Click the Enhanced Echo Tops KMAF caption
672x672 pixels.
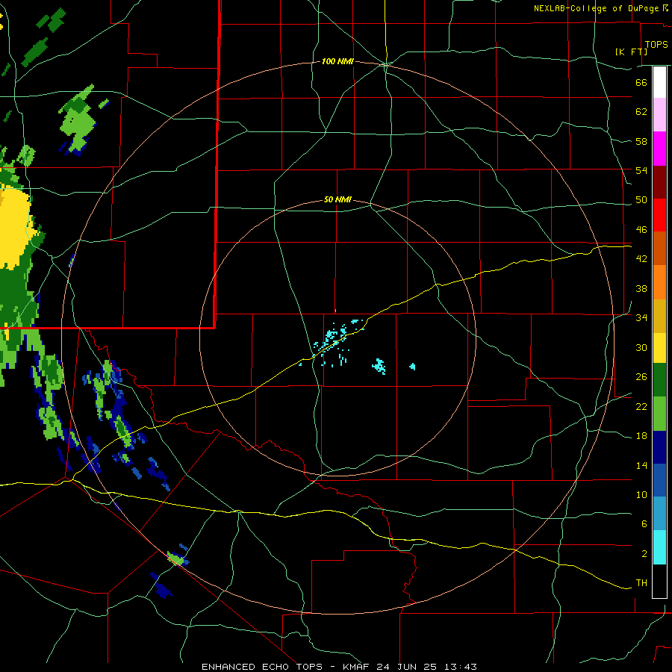pos(339,667)
